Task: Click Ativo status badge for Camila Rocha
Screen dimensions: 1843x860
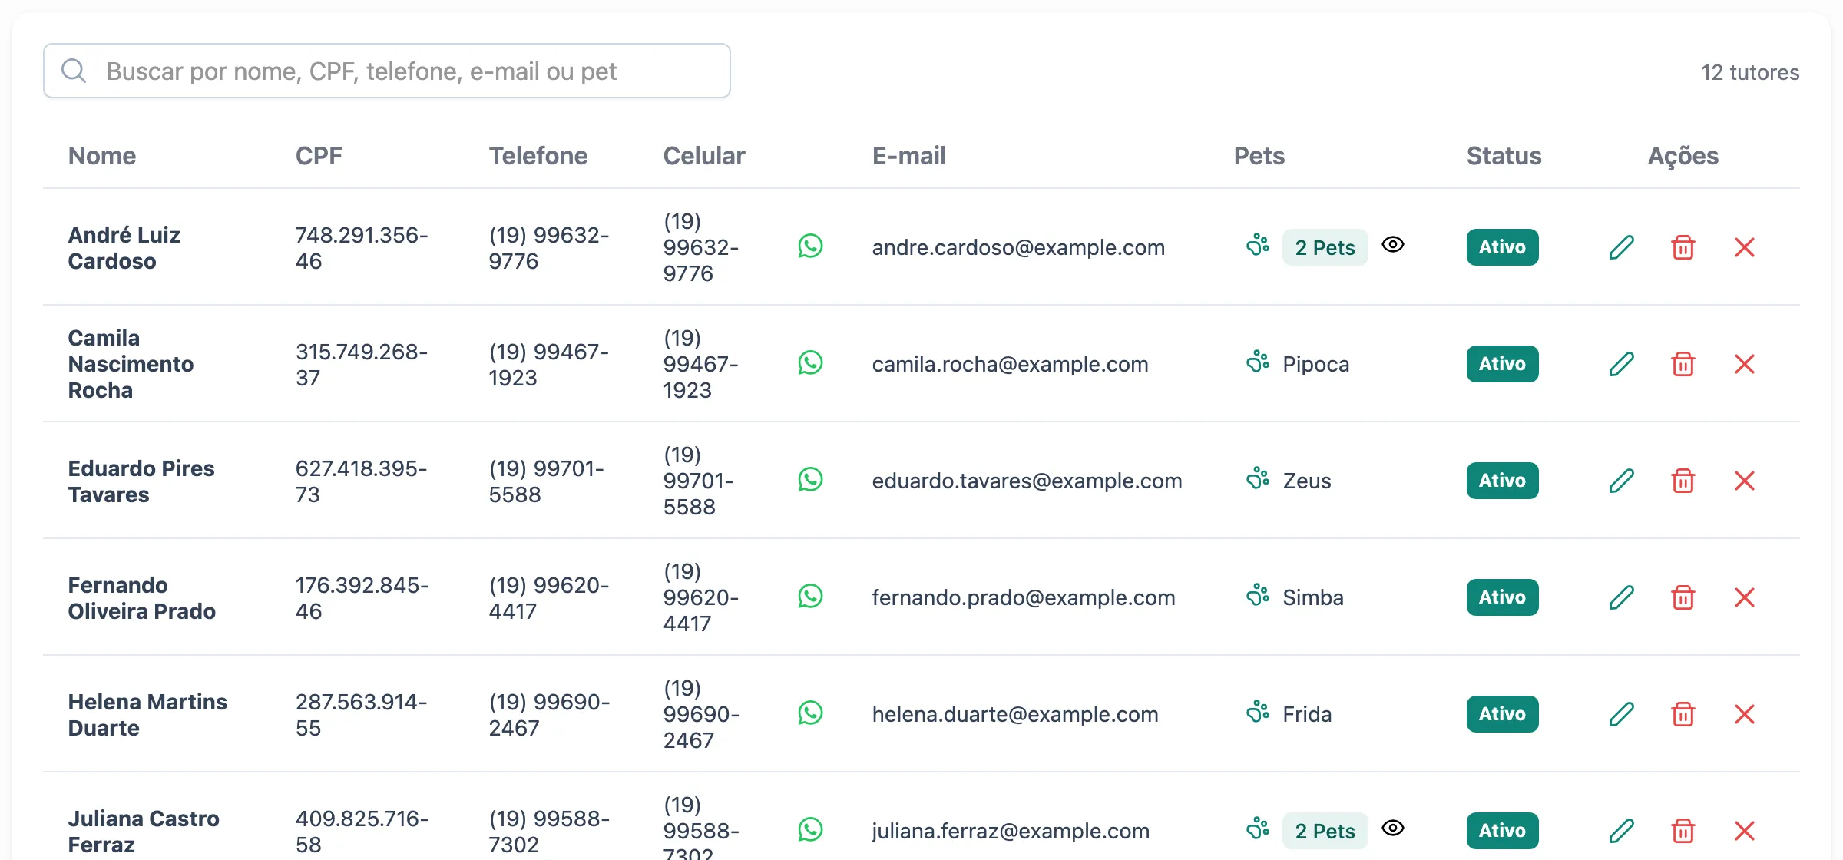Action: pyautogui.click(x=1502, y=364)
